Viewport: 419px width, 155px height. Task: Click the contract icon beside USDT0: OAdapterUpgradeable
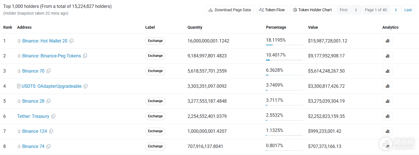coord(19,86)
